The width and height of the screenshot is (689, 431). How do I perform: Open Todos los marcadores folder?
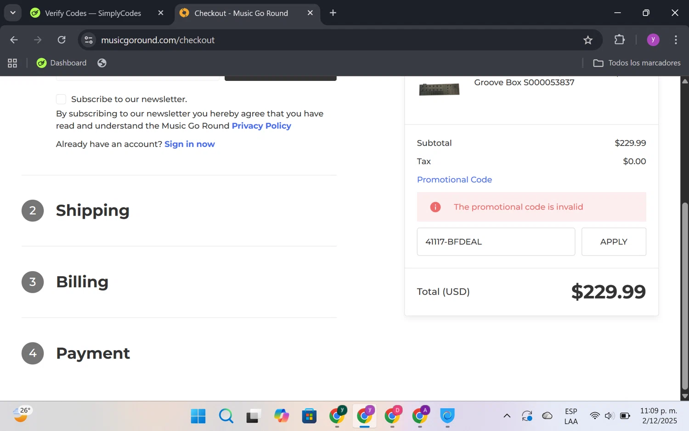[x=637, y=63]
